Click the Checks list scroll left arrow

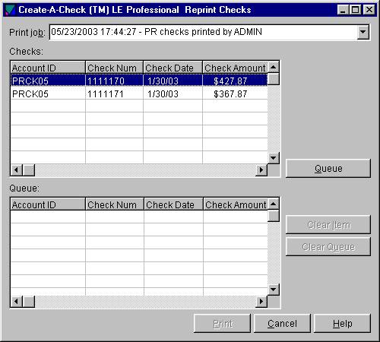pos(17,169)
